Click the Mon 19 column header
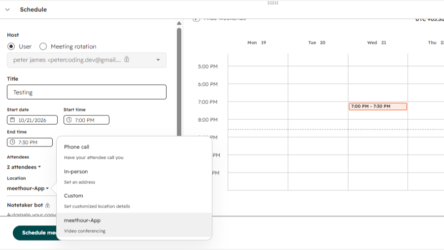 point(257,42)
